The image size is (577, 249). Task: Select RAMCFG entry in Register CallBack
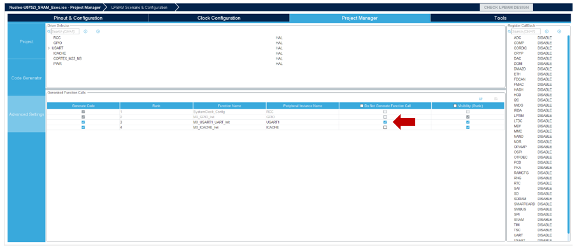(x=521, y=173)
